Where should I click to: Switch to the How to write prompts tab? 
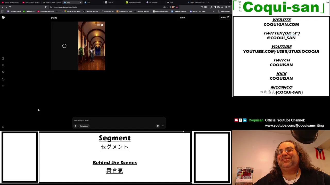point(10,2)
